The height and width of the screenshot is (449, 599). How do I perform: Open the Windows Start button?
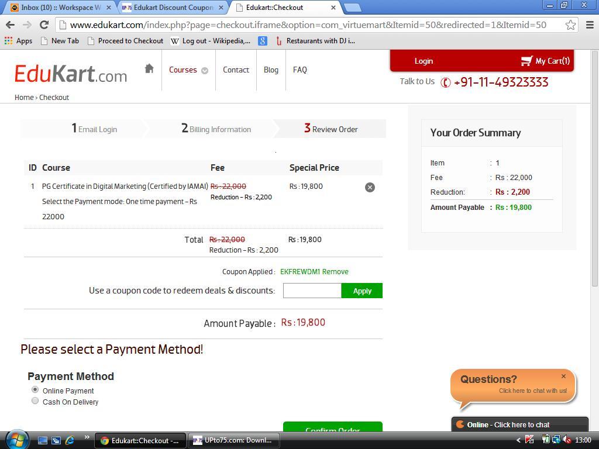[x=16, y=440]
